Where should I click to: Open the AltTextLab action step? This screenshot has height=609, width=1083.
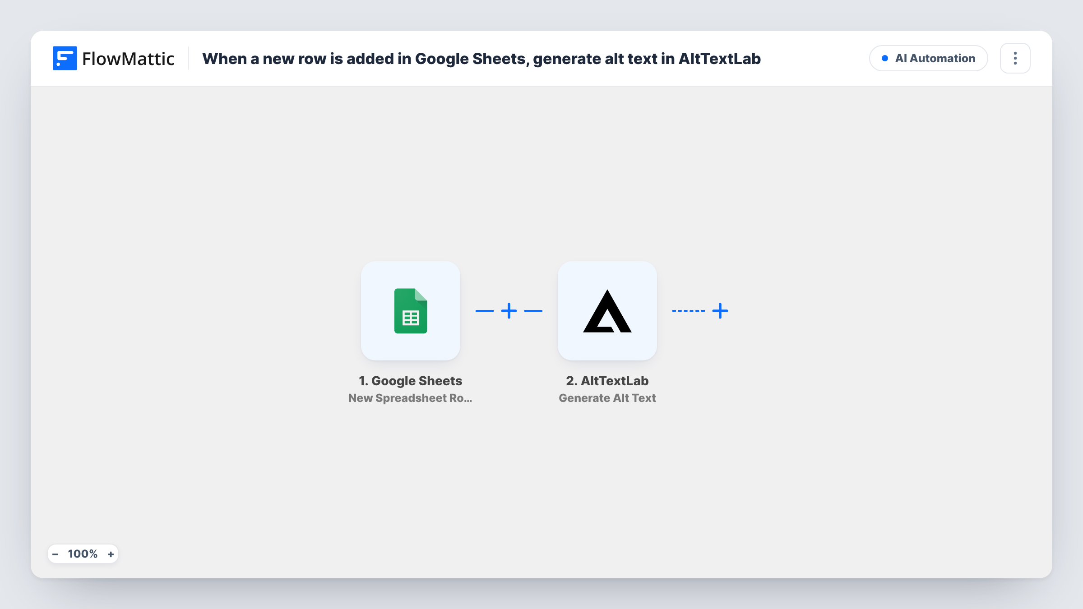607,311
